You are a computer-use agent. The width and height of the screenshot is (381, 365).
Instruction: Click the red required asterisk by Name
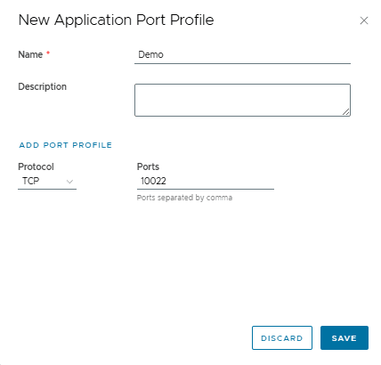(x=48, y=53)
